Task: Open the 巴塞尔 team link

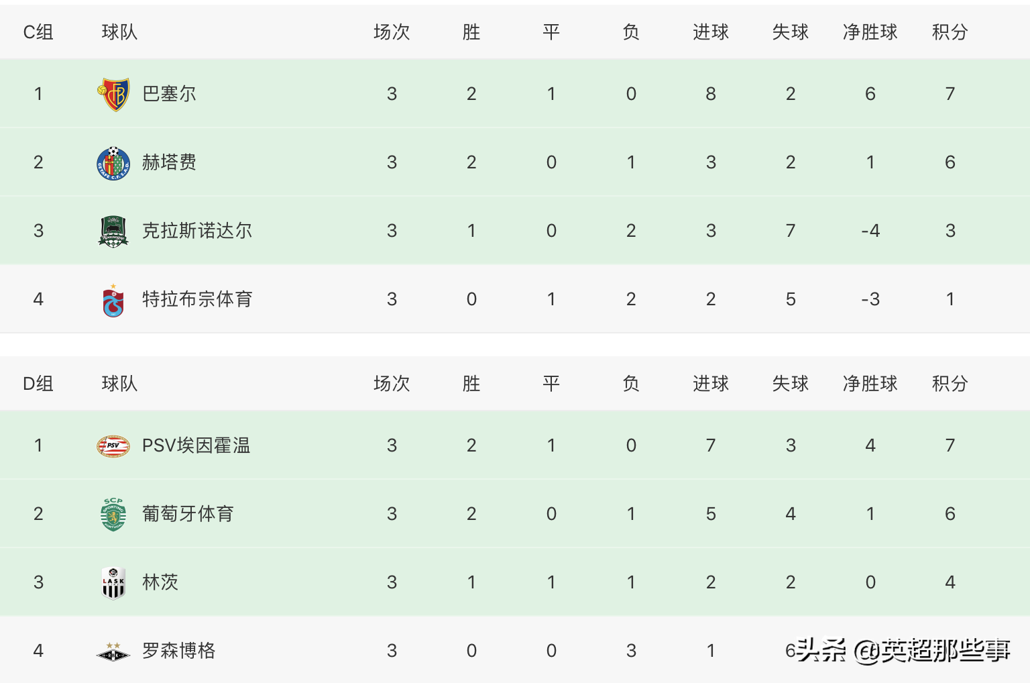Action: click(x=169, y=94)
